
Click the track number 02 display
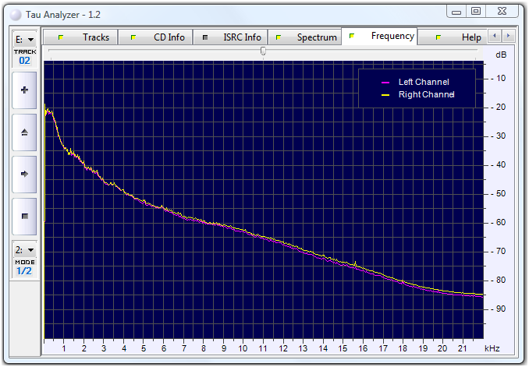coord(24,60)
